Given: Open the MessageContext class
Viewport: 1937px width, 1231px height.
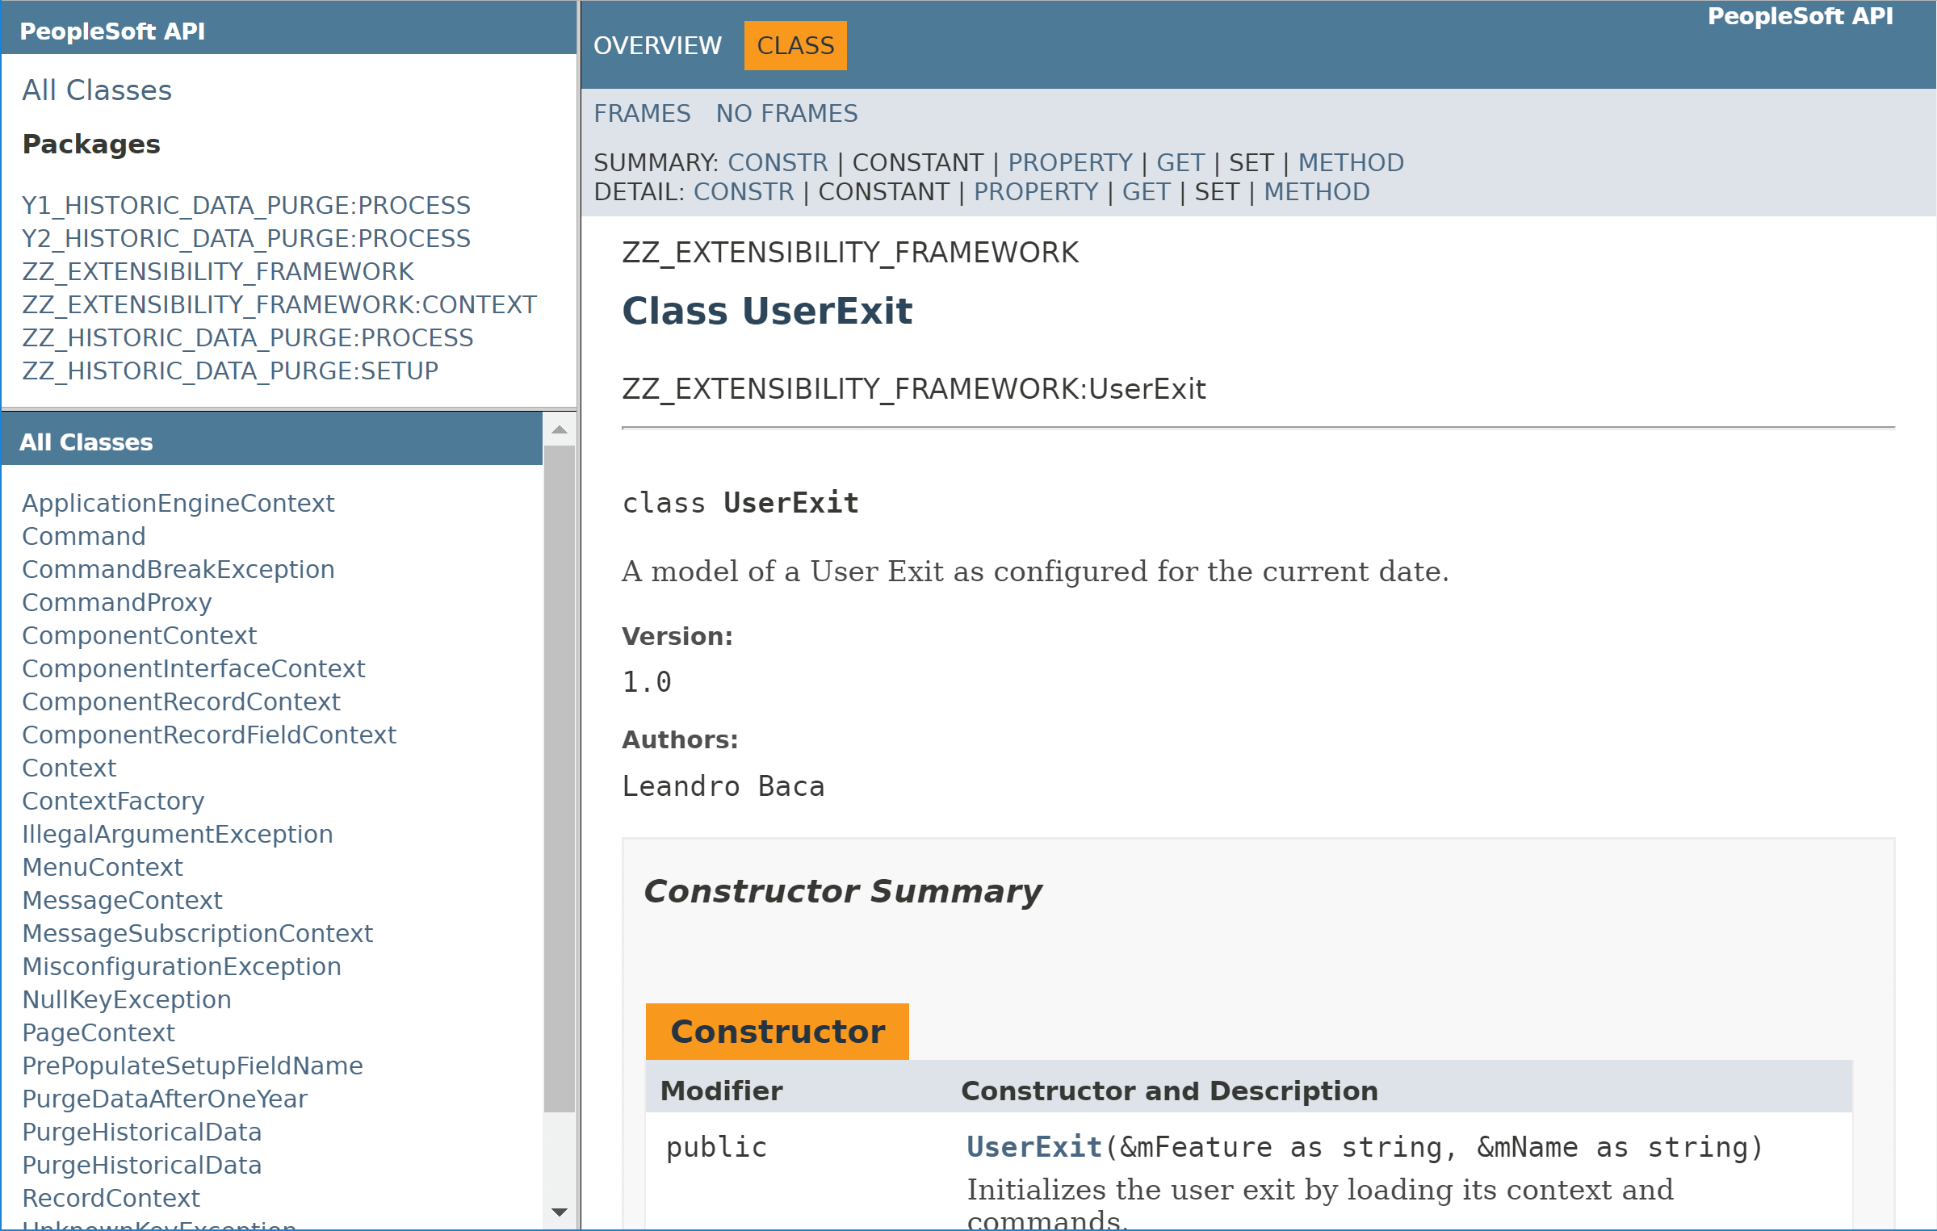Looking at the screenshot, I should click(x=122, y=901).
